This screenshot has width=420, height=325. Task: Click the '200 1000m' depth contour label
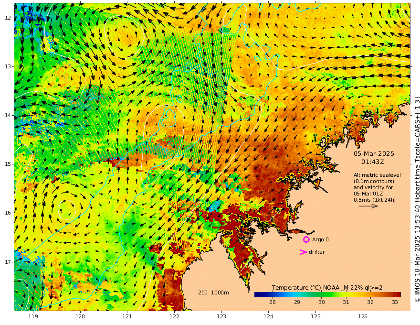[213, 292]
